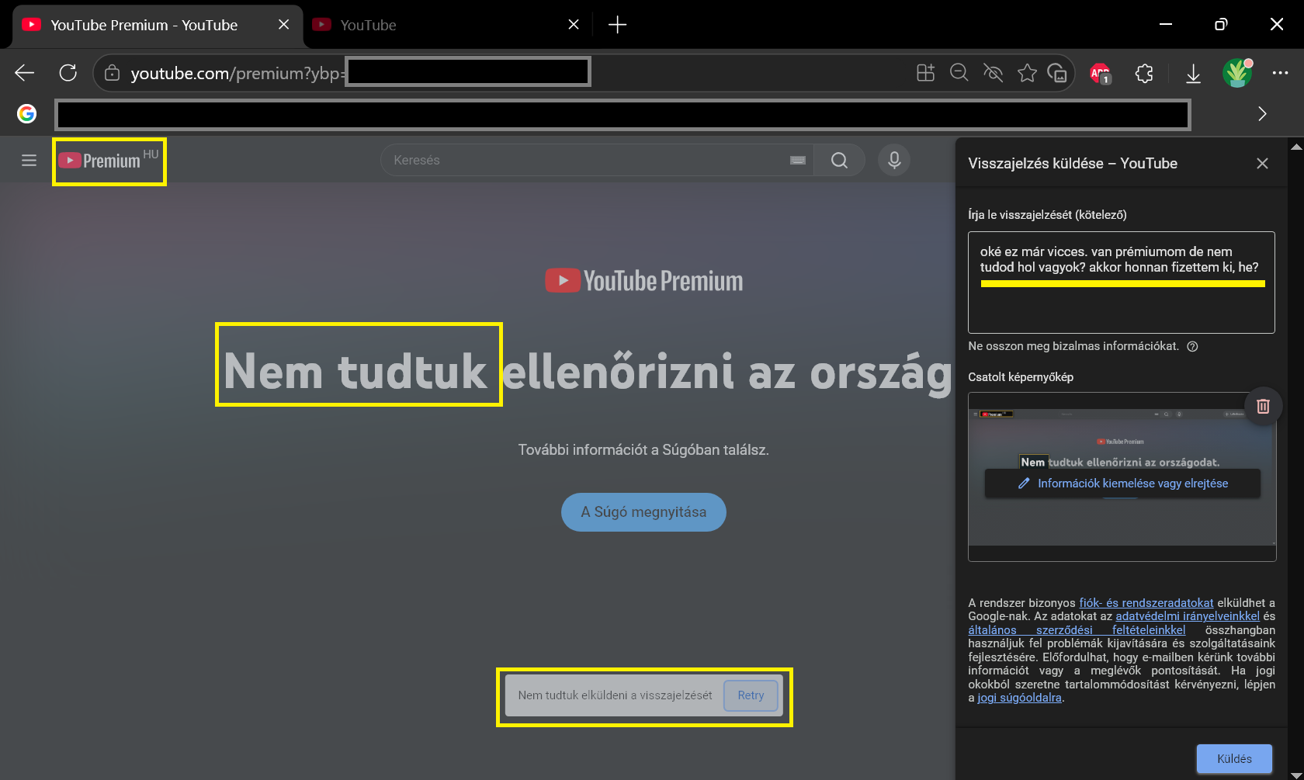The height and width of the screenshot is (780, 1304).
Task: Open the browser profile avatar
Action: (x=1237, y=73)
